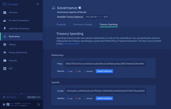The image size is (171, 109).
Task: Select no for Tspend Tx hash vote
Action: [77, 99]
